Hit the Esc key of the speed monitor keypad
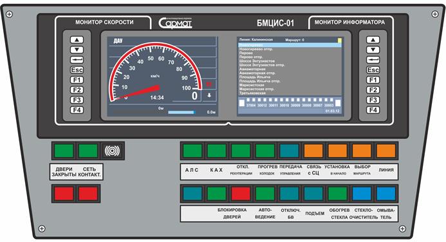Screen dimensions: 446x242 pyautogui.click(x=77, y=70)
